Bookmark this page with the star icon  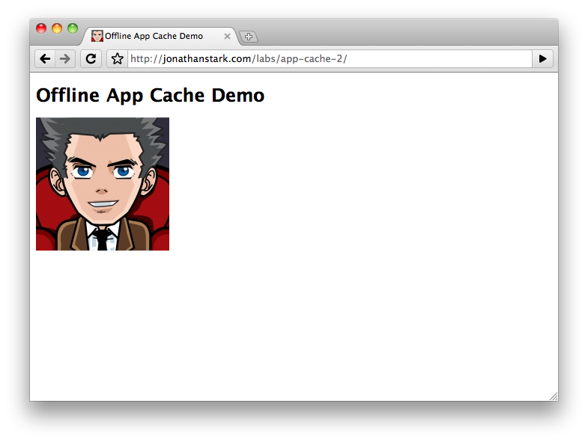coord(117,59)
